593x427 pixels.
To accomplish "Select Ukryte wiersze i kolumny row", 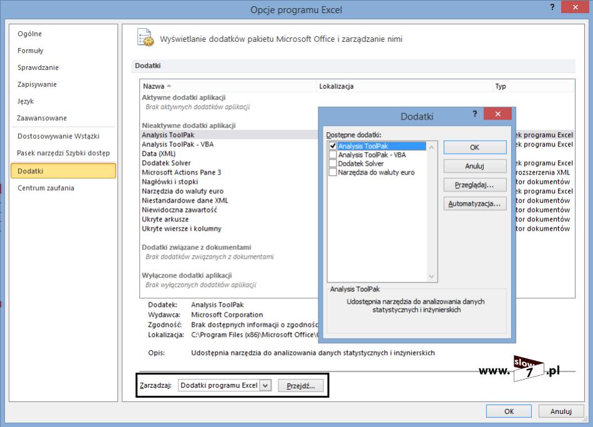I will pyautogui.click(x=229, y=229).
